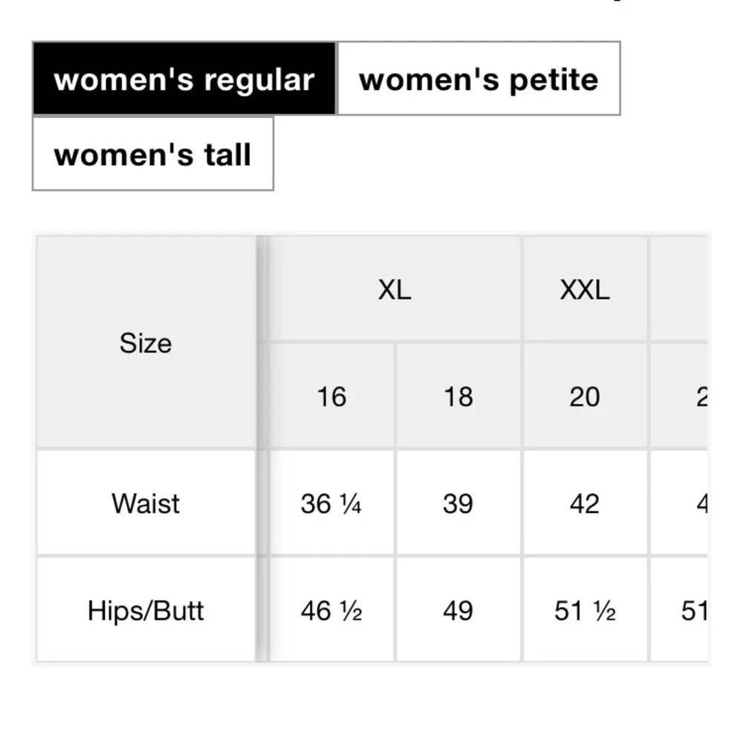Select the size 20 column header
Image resolution: width=743 pixels, height=743 pixels.
click(x=585, y=396)
